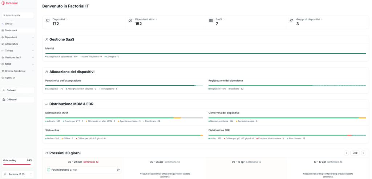Click the offboarding icon beside Paul Marchand
372x179 pixels.
pos(118,170)
